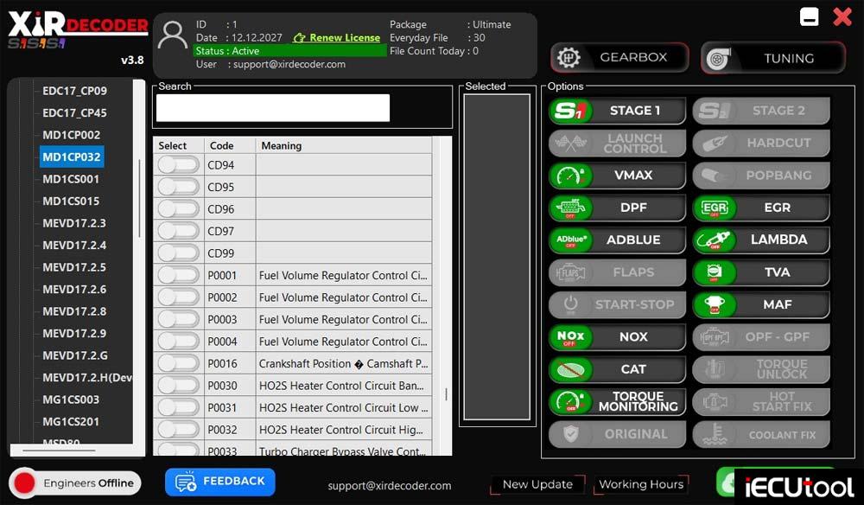
Task: Toggle the CD94 code switch
Action: pos(178,165)
